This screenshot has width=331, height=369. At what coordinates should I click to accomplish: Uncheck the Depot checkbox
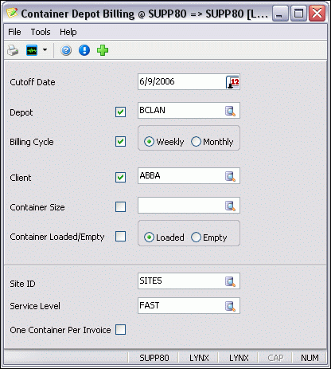121,112
